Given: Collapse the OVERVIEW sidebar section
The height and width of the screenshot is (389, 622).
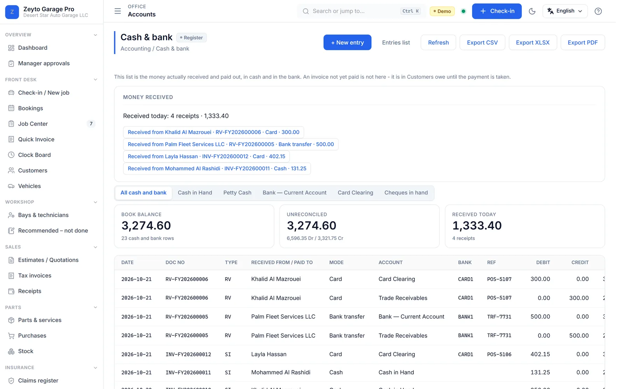Looking at the screenshot, I should point(95,35).
